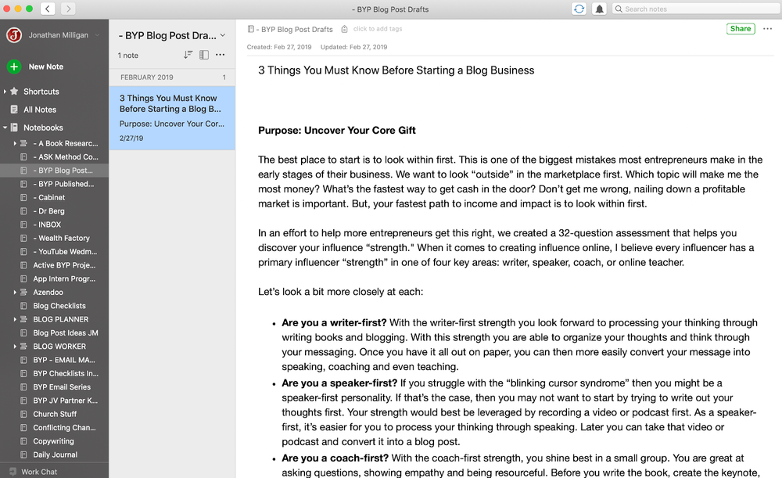Click the sort order icon above the note list
The image size is (782, 478).
click(188, 55)
